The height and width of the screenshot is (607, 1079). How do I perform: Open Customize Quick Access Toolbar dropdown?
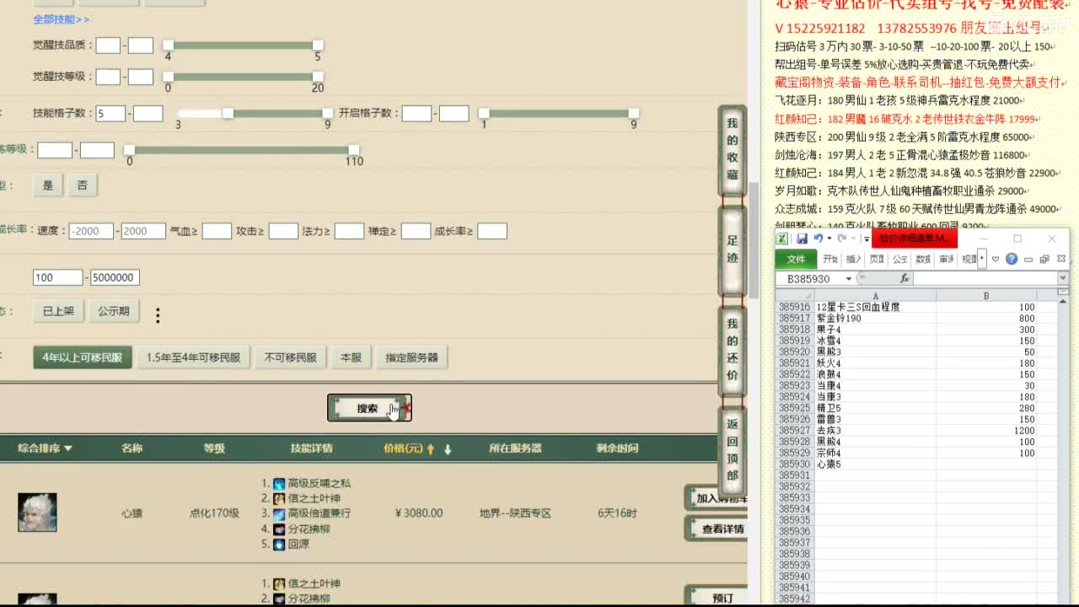[866, 239]
